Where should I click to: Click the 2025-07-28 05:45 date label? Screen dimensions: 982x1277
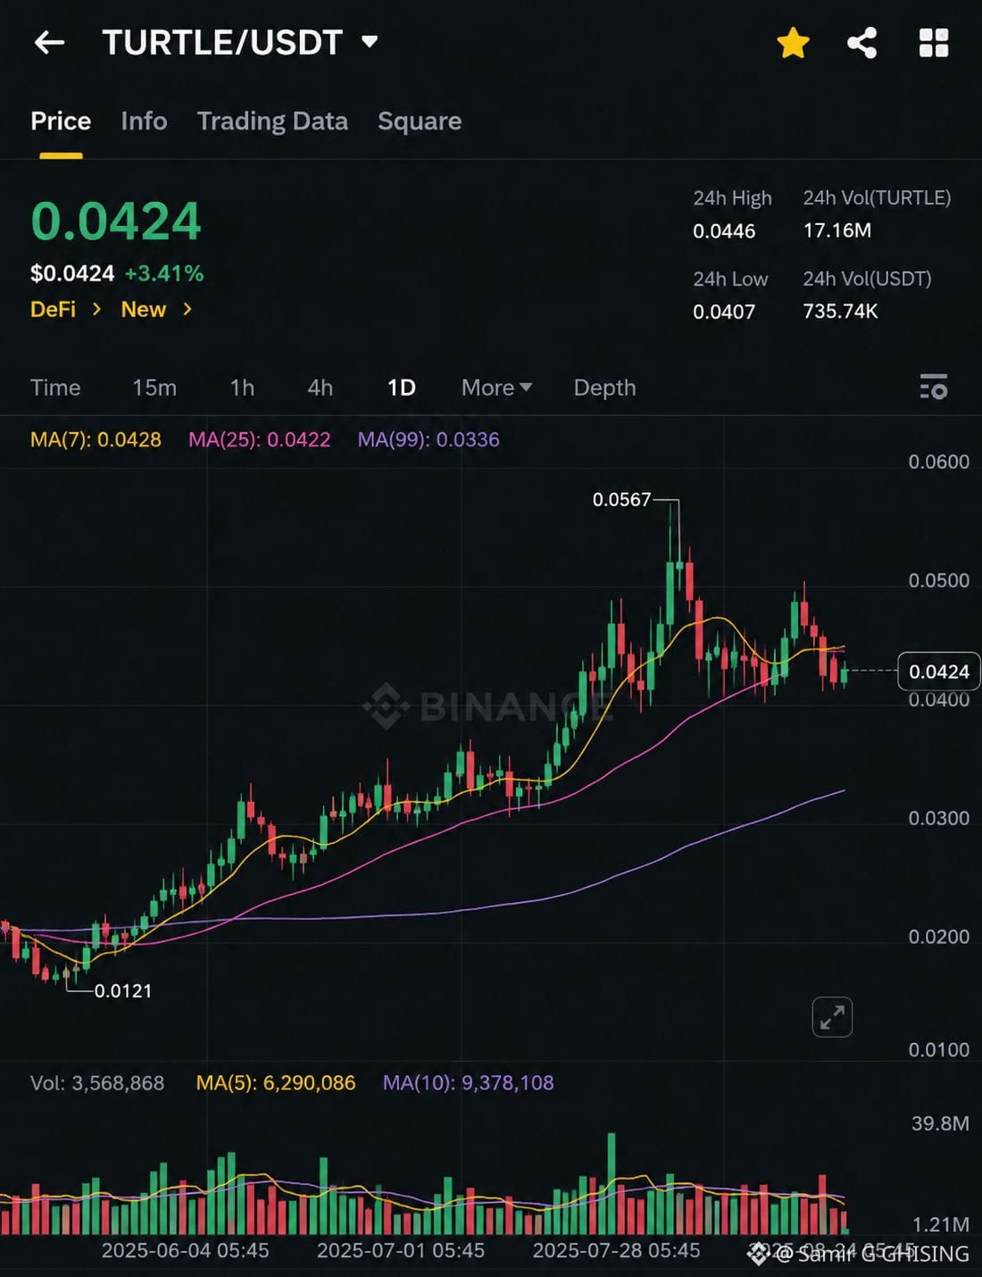click(x=617, y=1250)
